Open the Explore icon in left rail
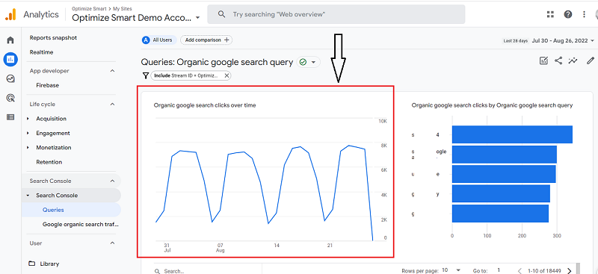The height and width of the screenshot is (274, 598). [x=10, y=78]
